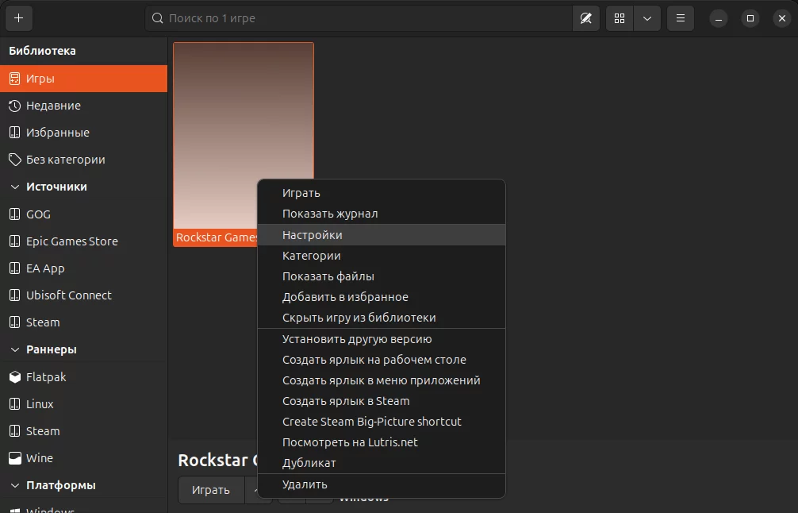Choose Создать ярлык на рабочем столе
Viewport: 798px width, 513px height.
point(382,360)
